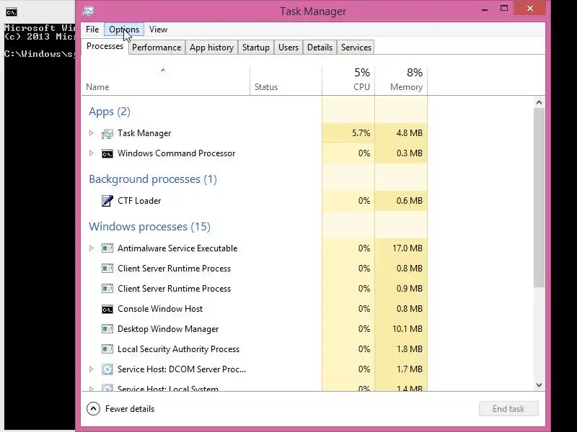The image size is (577, 432).
Task: Sort by the Memory column header
Action: click(x=401, y=81)
